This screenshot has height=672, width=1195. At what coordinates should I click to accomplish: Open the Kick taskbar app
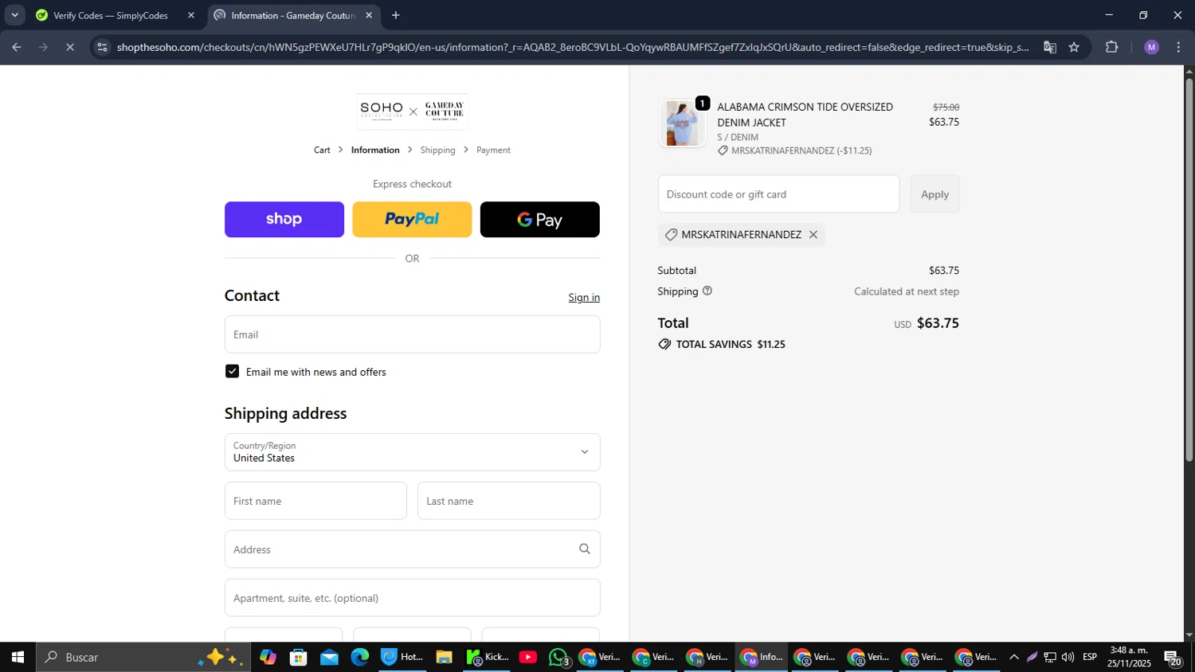click(488, 657)
